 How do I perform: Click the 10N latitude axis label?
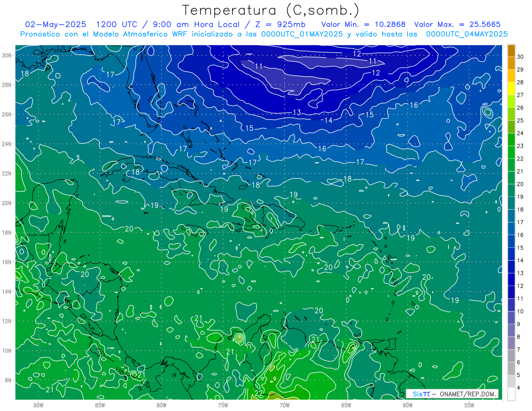pos(7,351)
